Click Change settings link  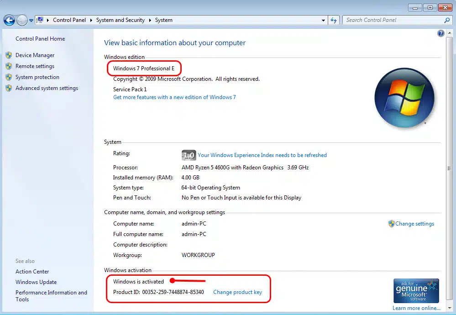click(415, 224)
